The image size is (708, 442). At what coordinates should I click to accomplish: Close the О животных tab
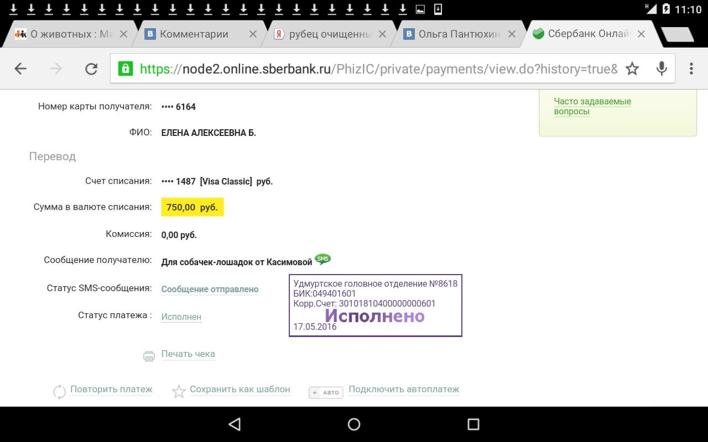coord(123,34)
